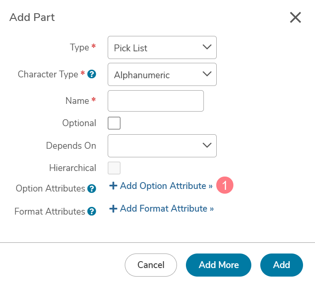Image resolution: width=315 pixels, height=283 pixels.
Task: Toggle the Hierarchical checkbox
Action: [x=114, y=168]
